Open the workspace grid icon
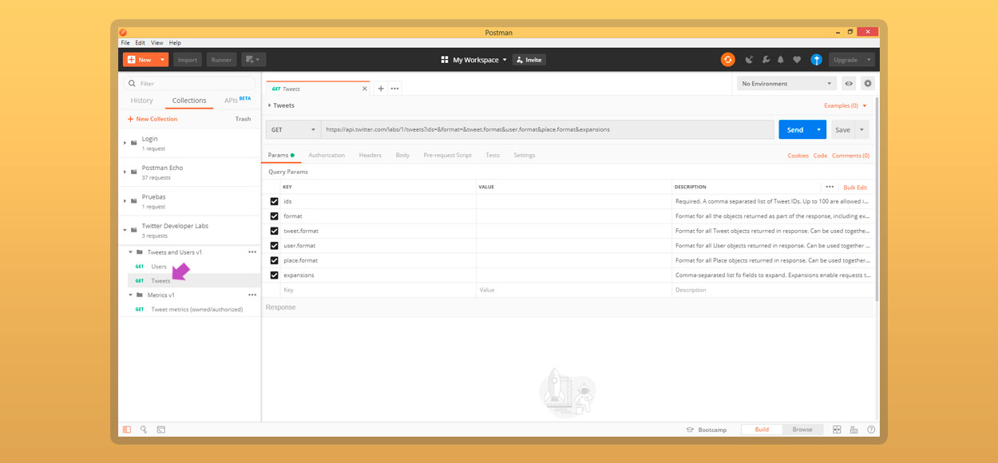Screen dimensions: 998x463 click(x=445, y=60)
